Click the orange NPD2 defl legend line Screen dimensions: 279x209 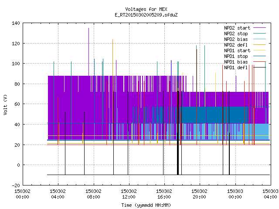click(260, 44)
